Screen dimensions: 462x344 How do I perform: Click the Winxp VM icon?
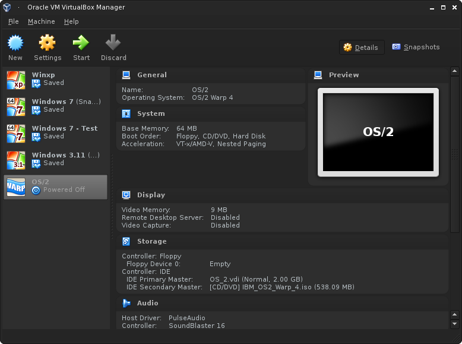pyautogui.click(x=16, y=80)
